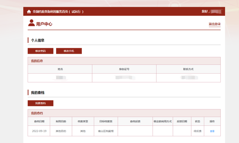Click the 身份证号 column header
This screenshot has width=239, height=143.
point(124,69)
